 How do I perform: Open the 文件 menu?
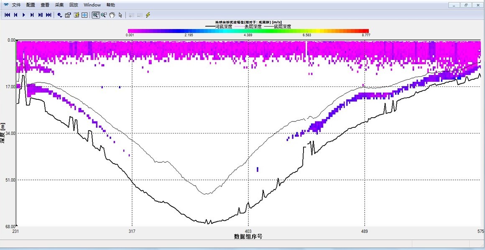tap(16, 5)
